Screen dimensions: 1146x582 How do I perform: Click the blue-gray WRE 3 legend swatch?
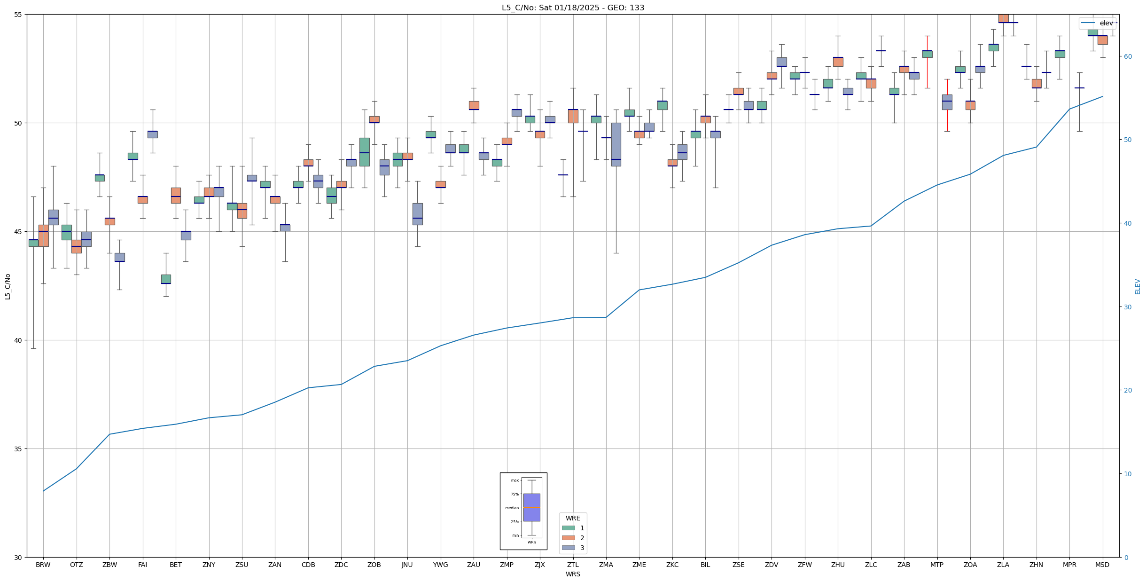pos(568,548)
